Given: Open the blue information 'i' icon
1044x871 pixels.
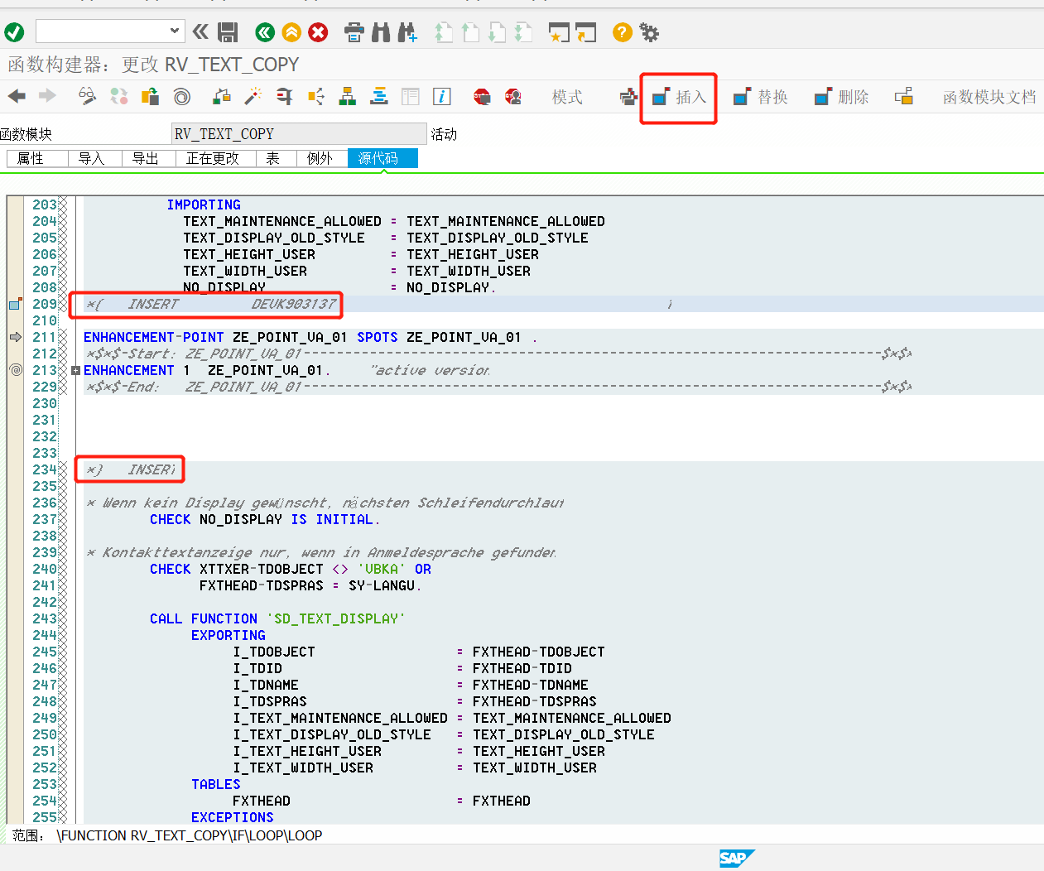Looking at the screenshot, I should (x=442, y=96).
